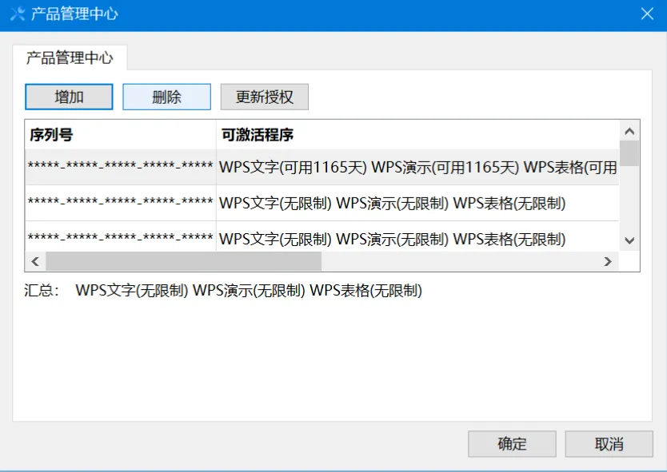The height and width of the screenshot is (472, 667).
Task: Close the 产品管理中心 dialog window
Action: [647, 14]
